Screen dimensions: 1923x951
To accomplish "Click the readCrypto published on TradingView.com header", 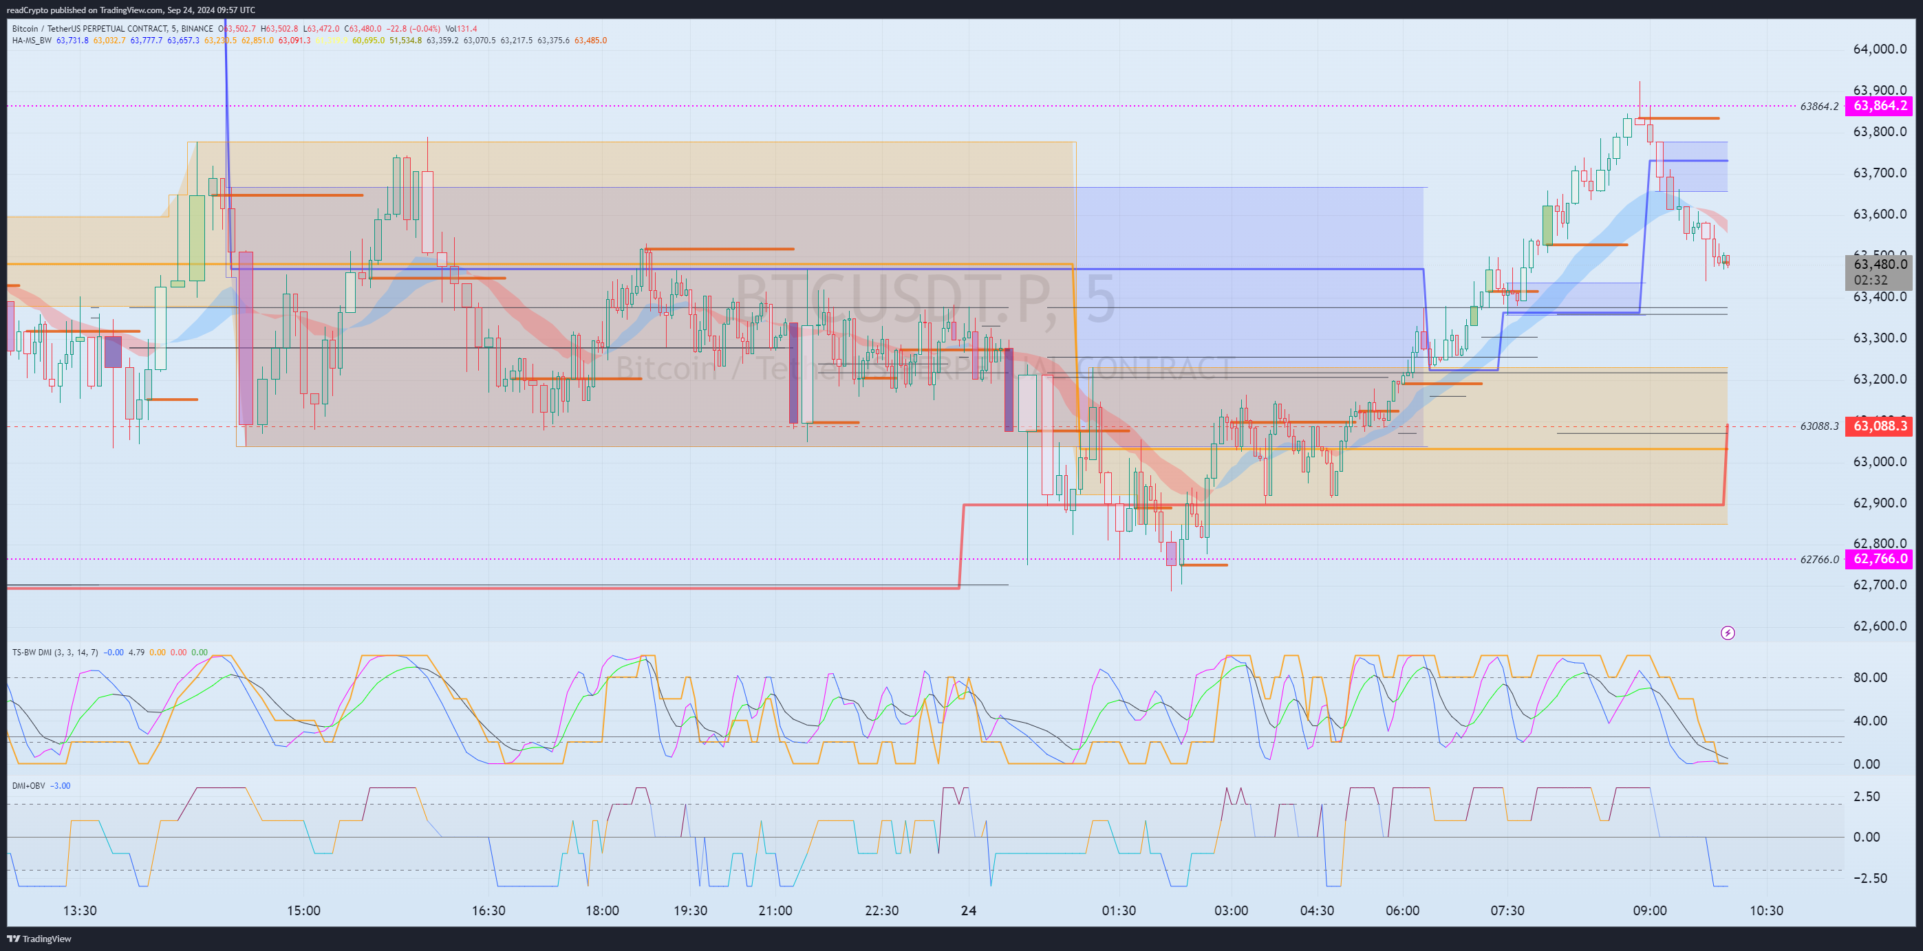I will tap(131, 10).
